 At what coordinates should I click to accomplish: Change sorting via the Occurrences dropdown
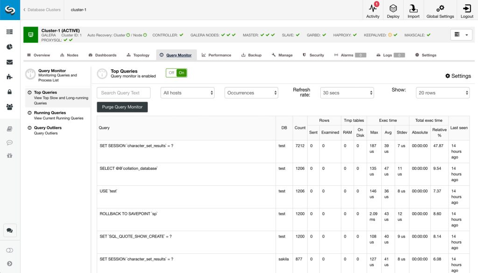tap(251, 92)
